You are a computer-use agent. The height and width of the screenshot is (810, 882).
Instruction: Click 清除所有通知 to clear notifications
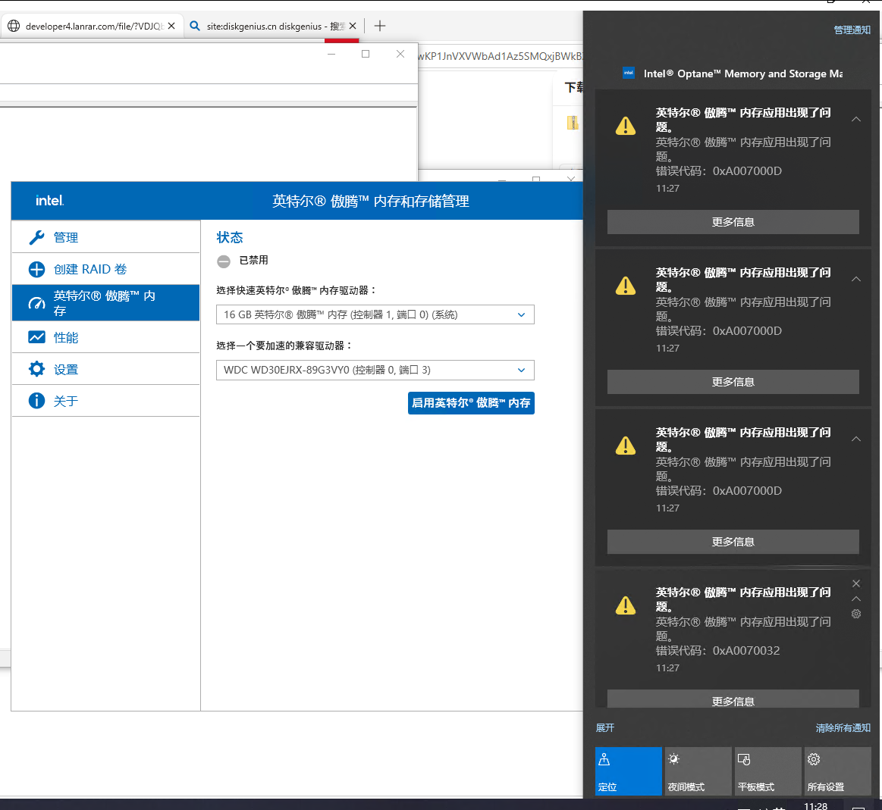pyautogui.click(x=843, y=728)
